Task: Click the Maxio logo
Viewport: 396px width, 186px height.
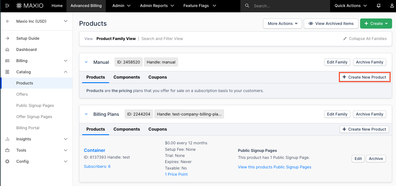Action: [30, 6]
